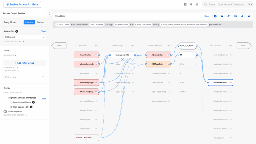Click the Pick a date field
256x144 pixels.
coord(24,77)
